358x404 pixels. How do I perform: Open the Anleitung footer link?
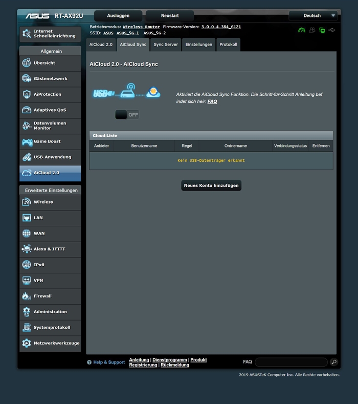[139, 359]
